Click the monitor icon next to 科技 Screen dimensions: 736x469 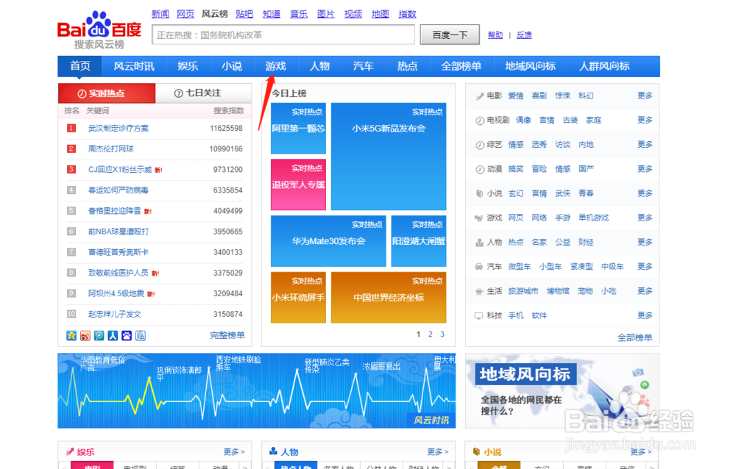tap(479, 316)
